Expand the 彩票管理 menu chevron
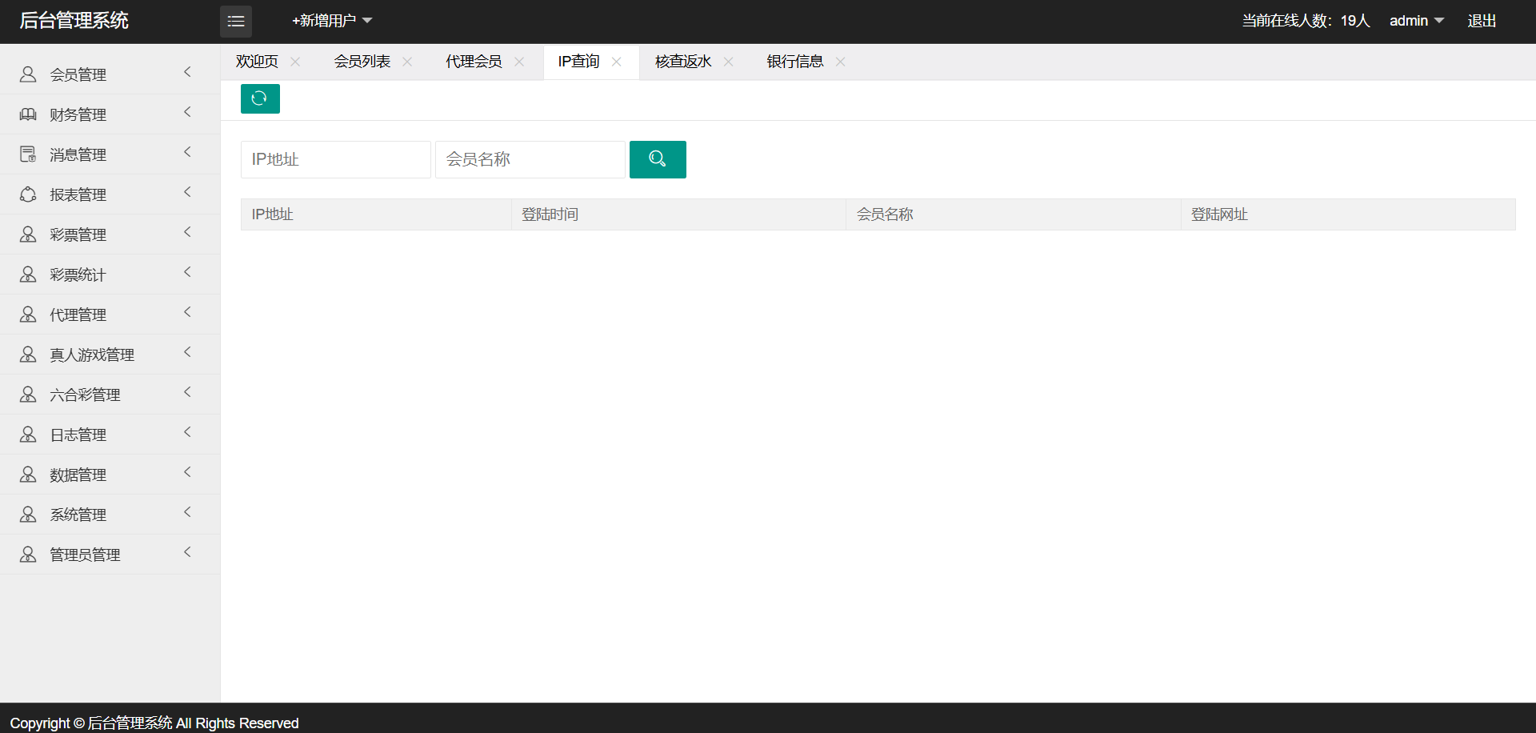This screenshot has height=733, width=1536. pyautogui.click(x=187, y=232)
